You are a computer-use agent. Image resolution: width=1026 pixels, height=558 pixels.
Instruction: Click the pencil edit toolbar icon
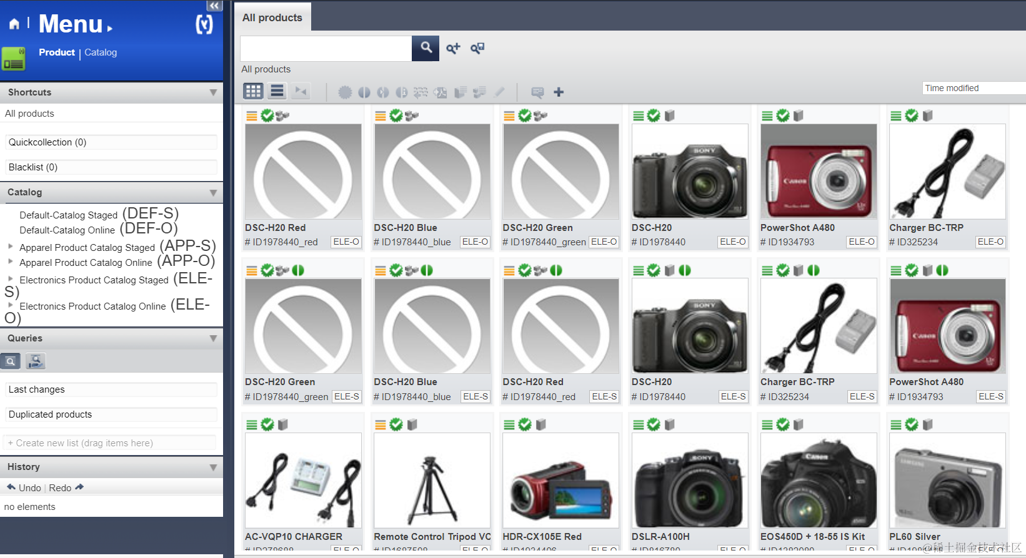(x=499, y=92)
